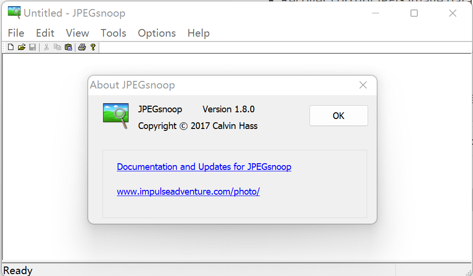473x276 pixels.
Task: Open the Help menu
Action: [198, 33]
